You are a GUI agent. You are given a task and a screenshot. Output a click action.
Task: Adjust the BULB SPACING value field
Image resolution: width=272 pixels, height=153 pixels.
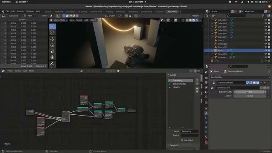(x=250, y=92)
